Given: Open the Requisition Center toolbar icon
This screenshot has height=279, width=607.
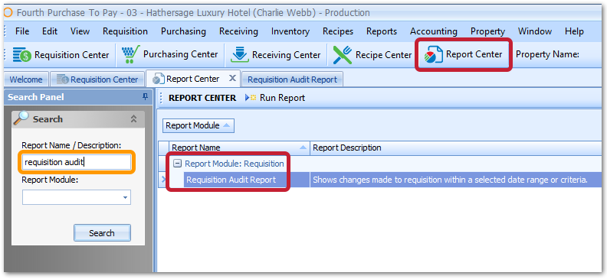Looking at the screenshot, I should 21,55.
